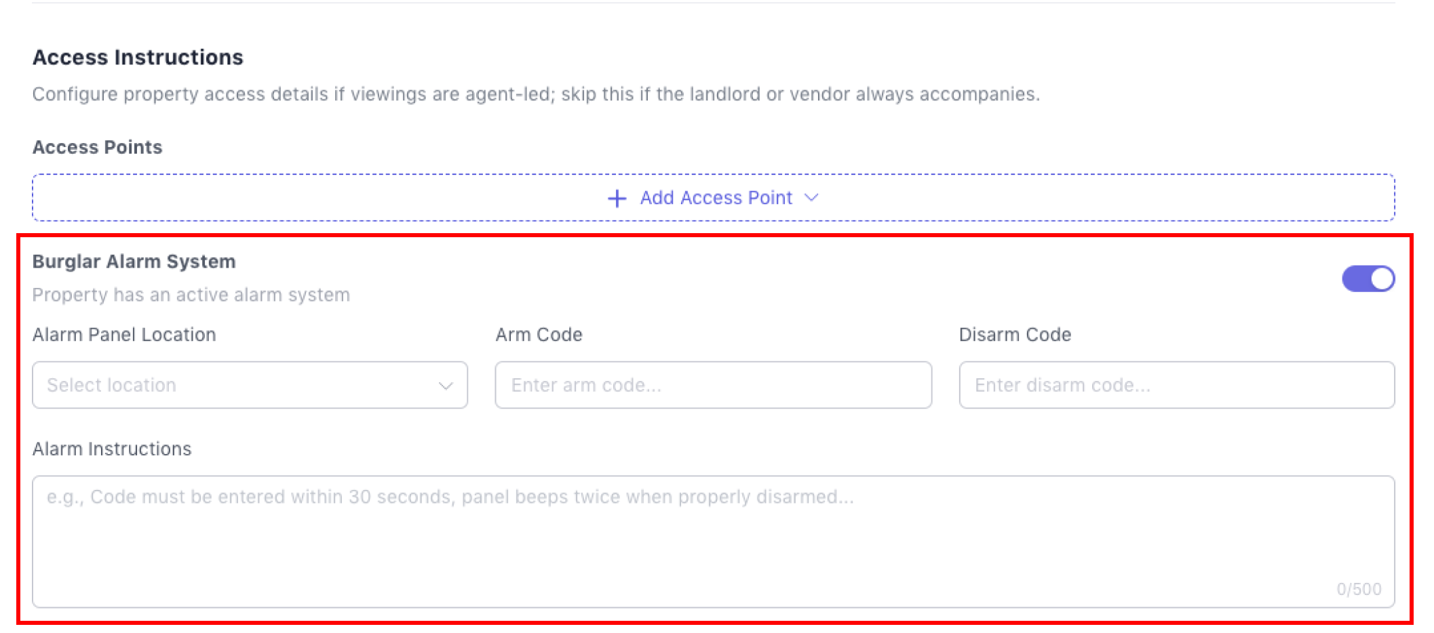The height and width of the screenshot is (633, 1434).
Task: Focus the Enter disarm code input field
Action: (x=1176, y=385)
